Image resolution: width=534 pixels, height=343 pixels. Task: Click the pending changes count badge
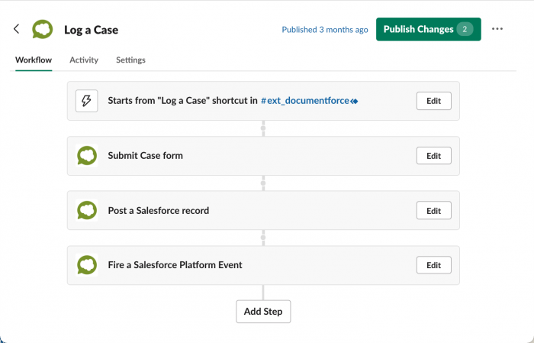465,29
